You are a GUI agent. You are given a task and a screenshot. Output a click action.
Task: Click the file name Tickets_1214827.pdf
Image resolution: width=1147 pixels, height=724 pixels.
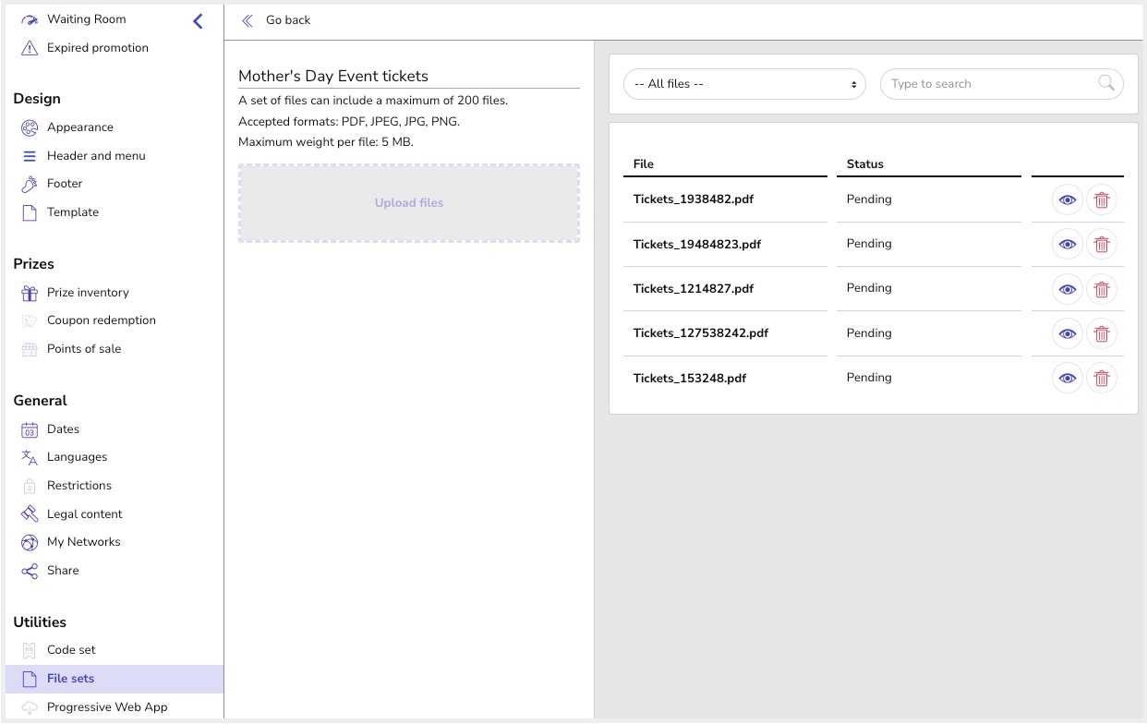[x=694, y=289]
